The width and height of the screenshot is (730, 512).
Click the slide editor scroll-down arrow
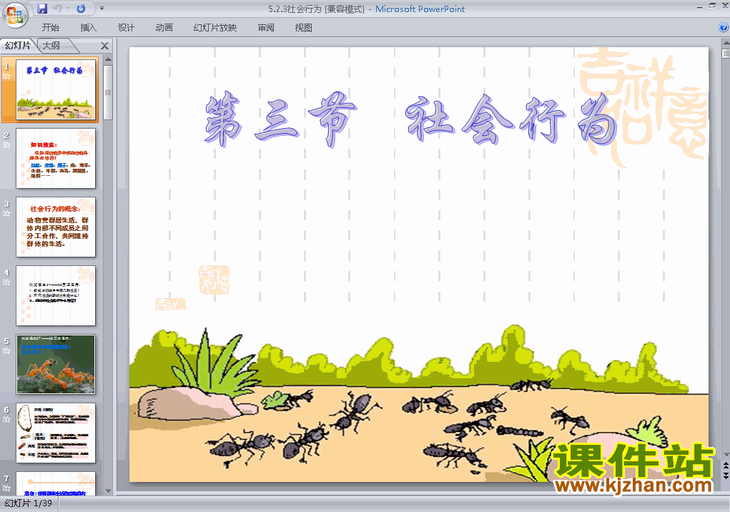(726, 454)
